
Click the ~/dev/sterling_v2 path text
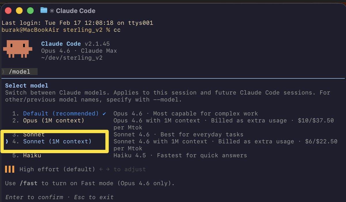72,58
